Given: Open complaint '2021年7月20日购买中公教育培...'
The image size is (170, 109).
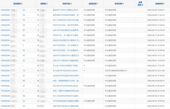Looking at the screenshot, I should click(x=66, y=30).
